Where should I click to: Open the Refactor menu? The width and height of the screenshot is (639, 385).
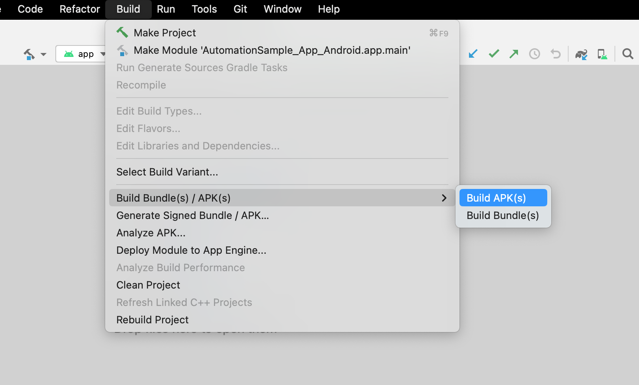click(x=79, y=9)
